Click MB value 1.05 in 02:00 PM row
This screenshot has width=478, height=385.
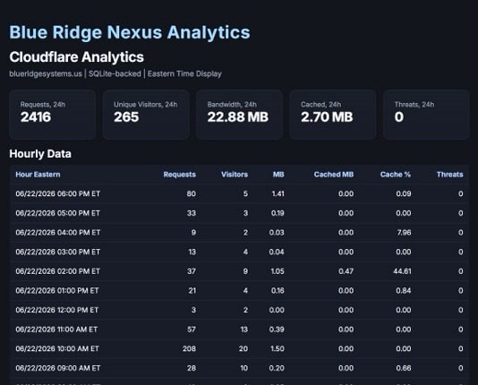click(x=277, y=271)
